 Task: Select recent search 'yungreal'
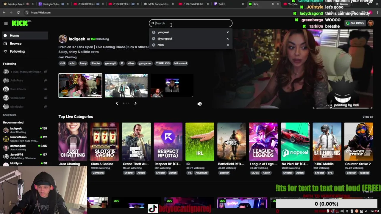pos(163,32)
